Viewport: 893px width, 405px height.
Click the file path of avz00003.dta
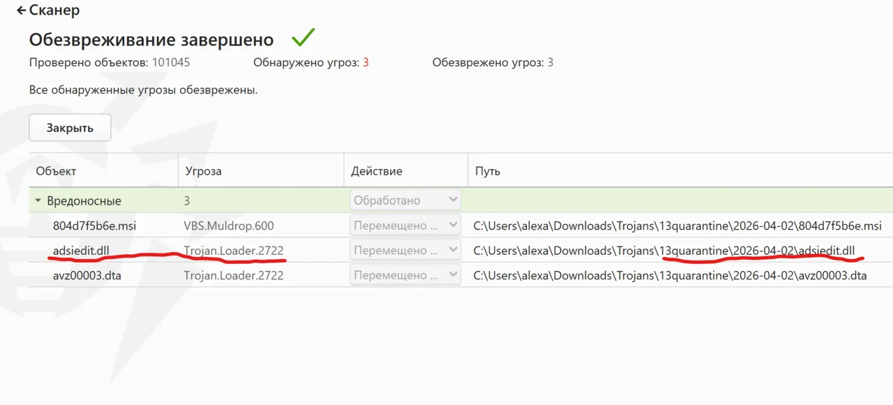coord(670,275)
